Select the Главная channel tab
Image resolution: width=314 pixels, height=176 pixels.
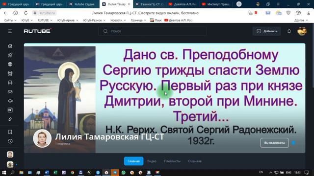[133, 161]
